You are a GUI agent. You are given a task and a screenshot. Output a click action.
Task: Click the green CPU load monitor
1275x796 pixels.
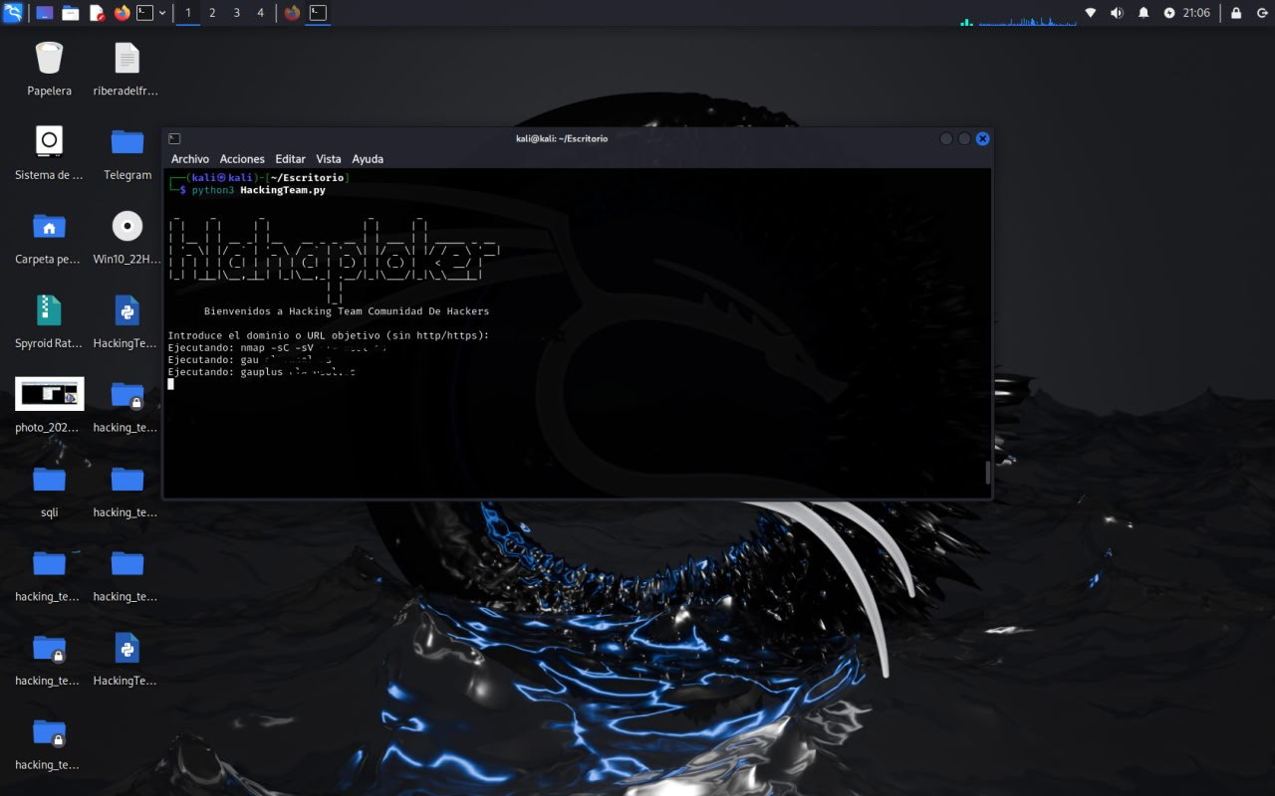(966, 20)
